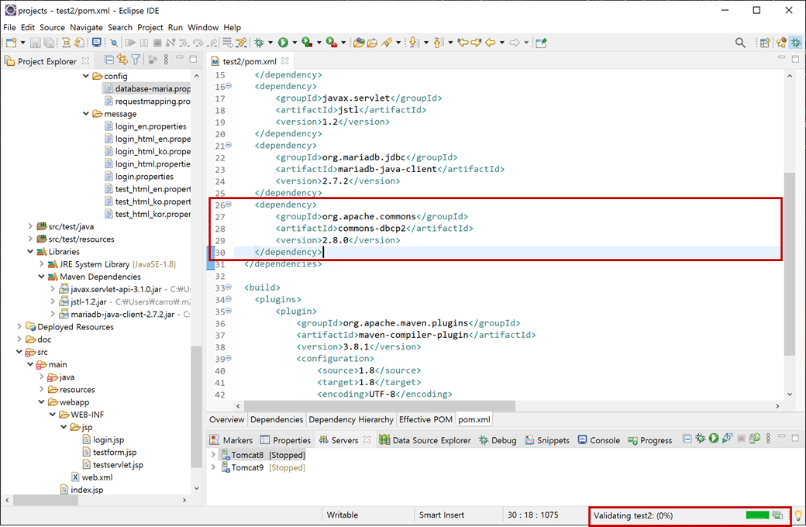Click Previous Annotation arrow icon
The image size is (806, 527).
[438, 43]
